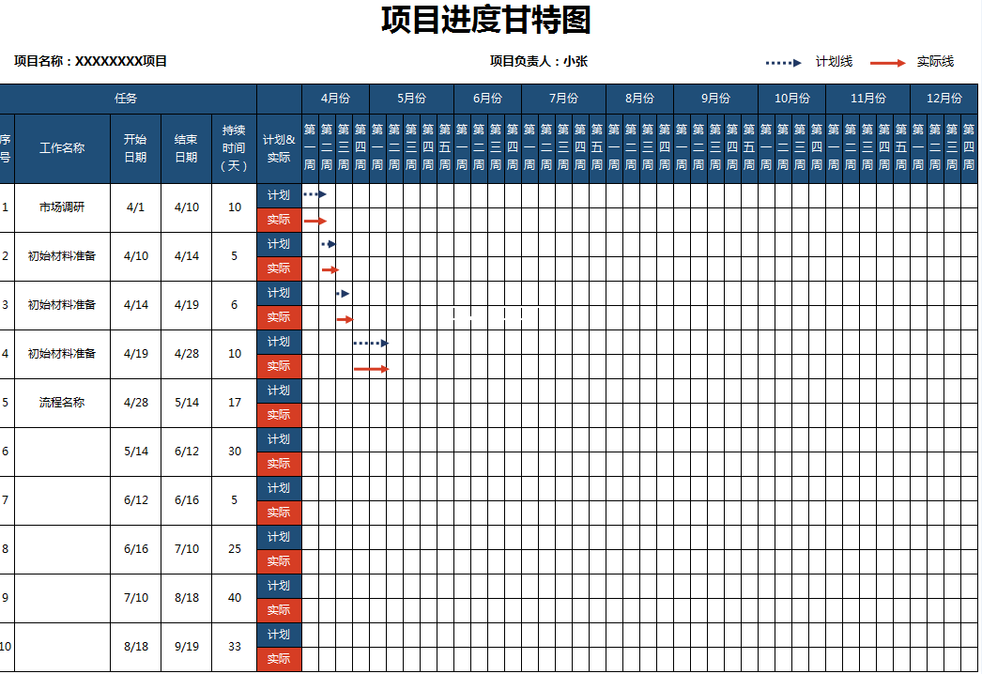Select the long red actual arrow in row 4
982x674 pixels.
click(x=371, y=369)
